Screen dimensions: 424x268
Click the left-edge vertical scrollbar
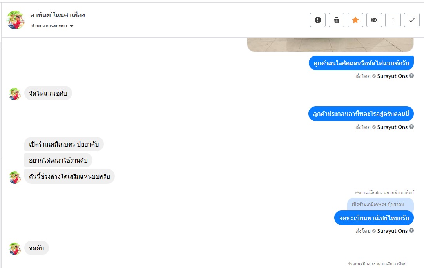pos(0,103)
